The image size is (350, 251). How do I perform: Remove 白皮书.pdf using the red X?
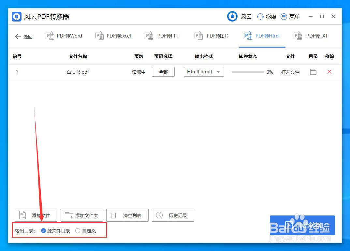(x=329, y=72)
